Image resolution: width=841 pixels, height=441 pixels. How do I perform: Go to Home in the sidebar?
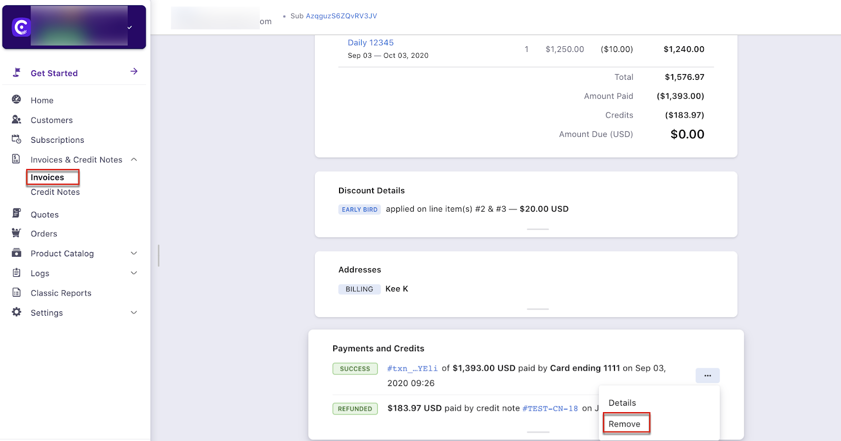[42, 100]
